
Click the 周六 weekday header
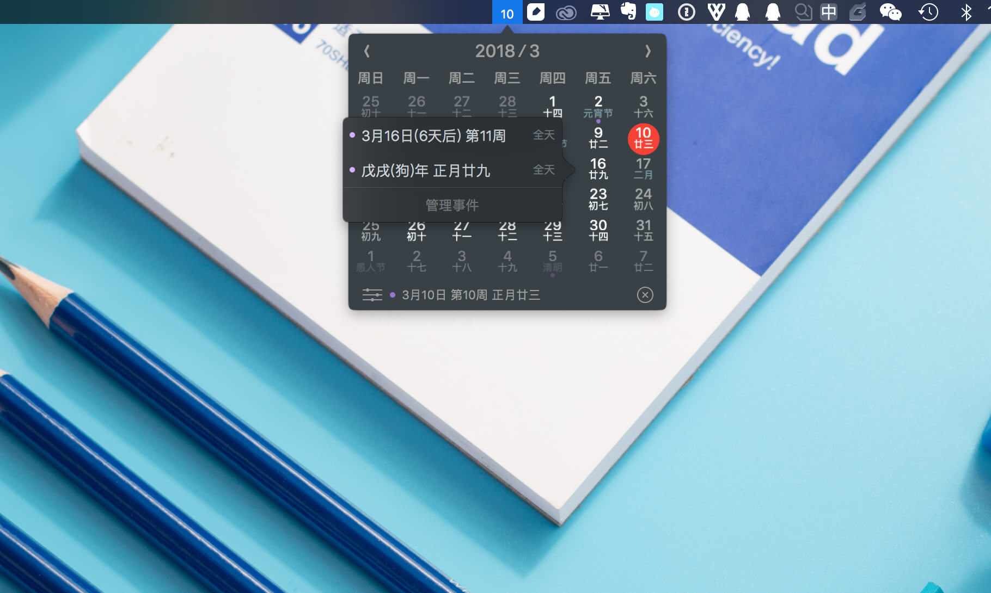pyautogui.click(x=644, y=78)
